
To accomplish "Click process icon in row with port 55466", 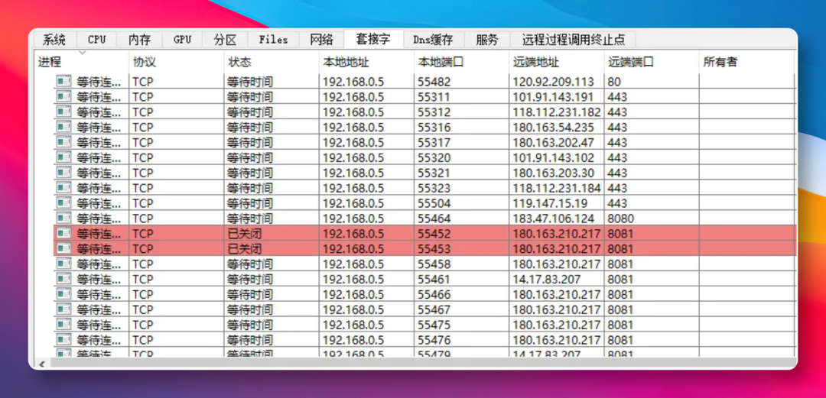I will (x=63, y=294).
